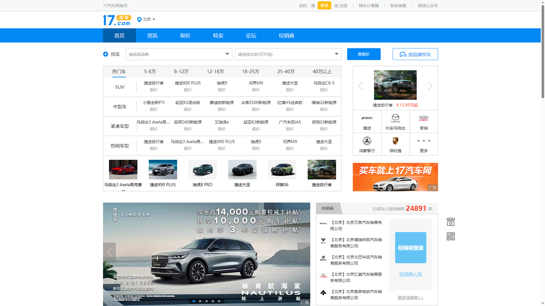Click logo beside 北京博瑞祥致汽车销售
Viewport: 545px width, 306px height.
tap(323, 241)
